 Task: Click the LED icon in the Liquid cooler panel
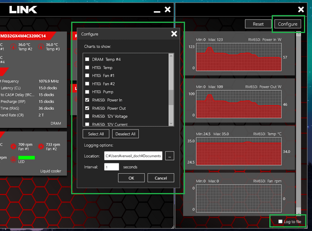[x=13, y=160]
